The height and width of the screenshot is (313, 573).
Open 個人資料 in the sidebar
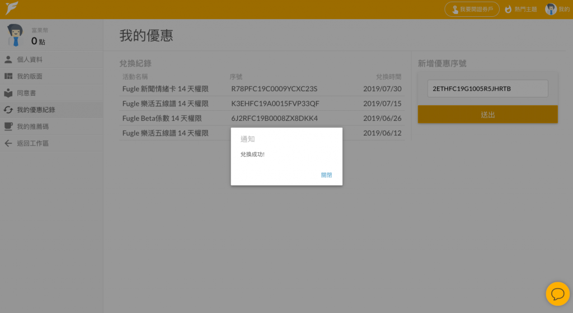(x=51, y=59)
